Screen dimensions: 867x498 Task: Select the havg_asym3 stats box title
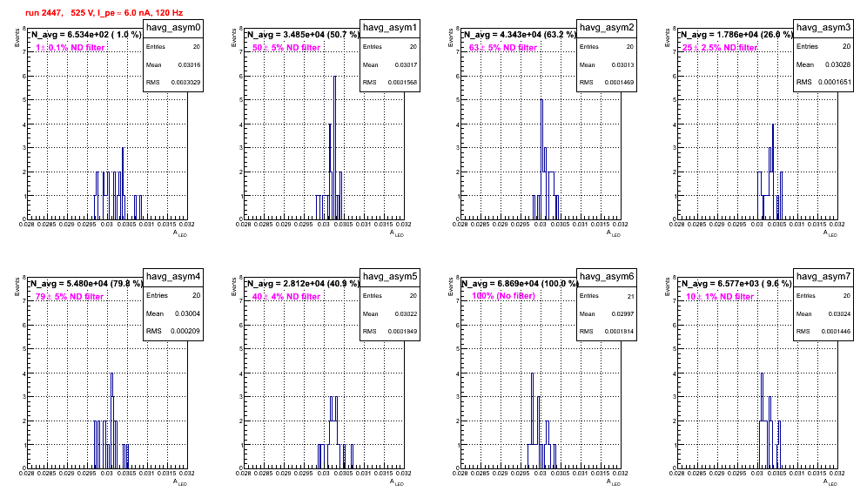pos(823,28)
